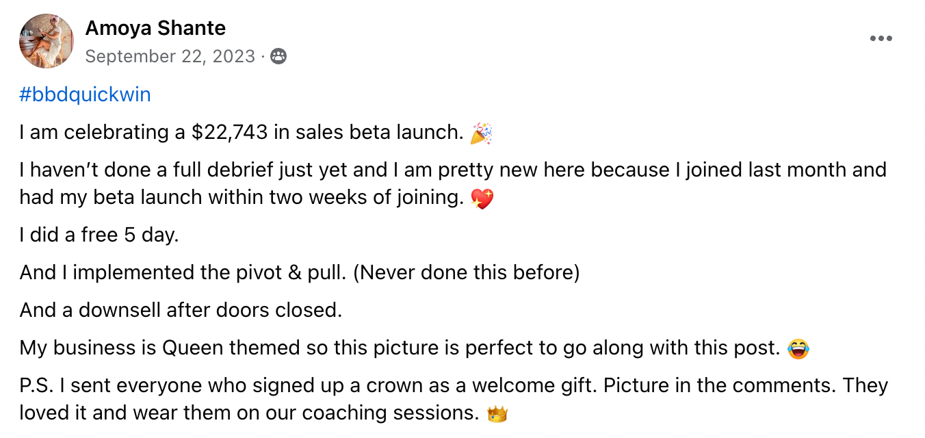
Task: Click the "I did a free 5 day." line
Action: pyautogui.click(x=99, y=235)
